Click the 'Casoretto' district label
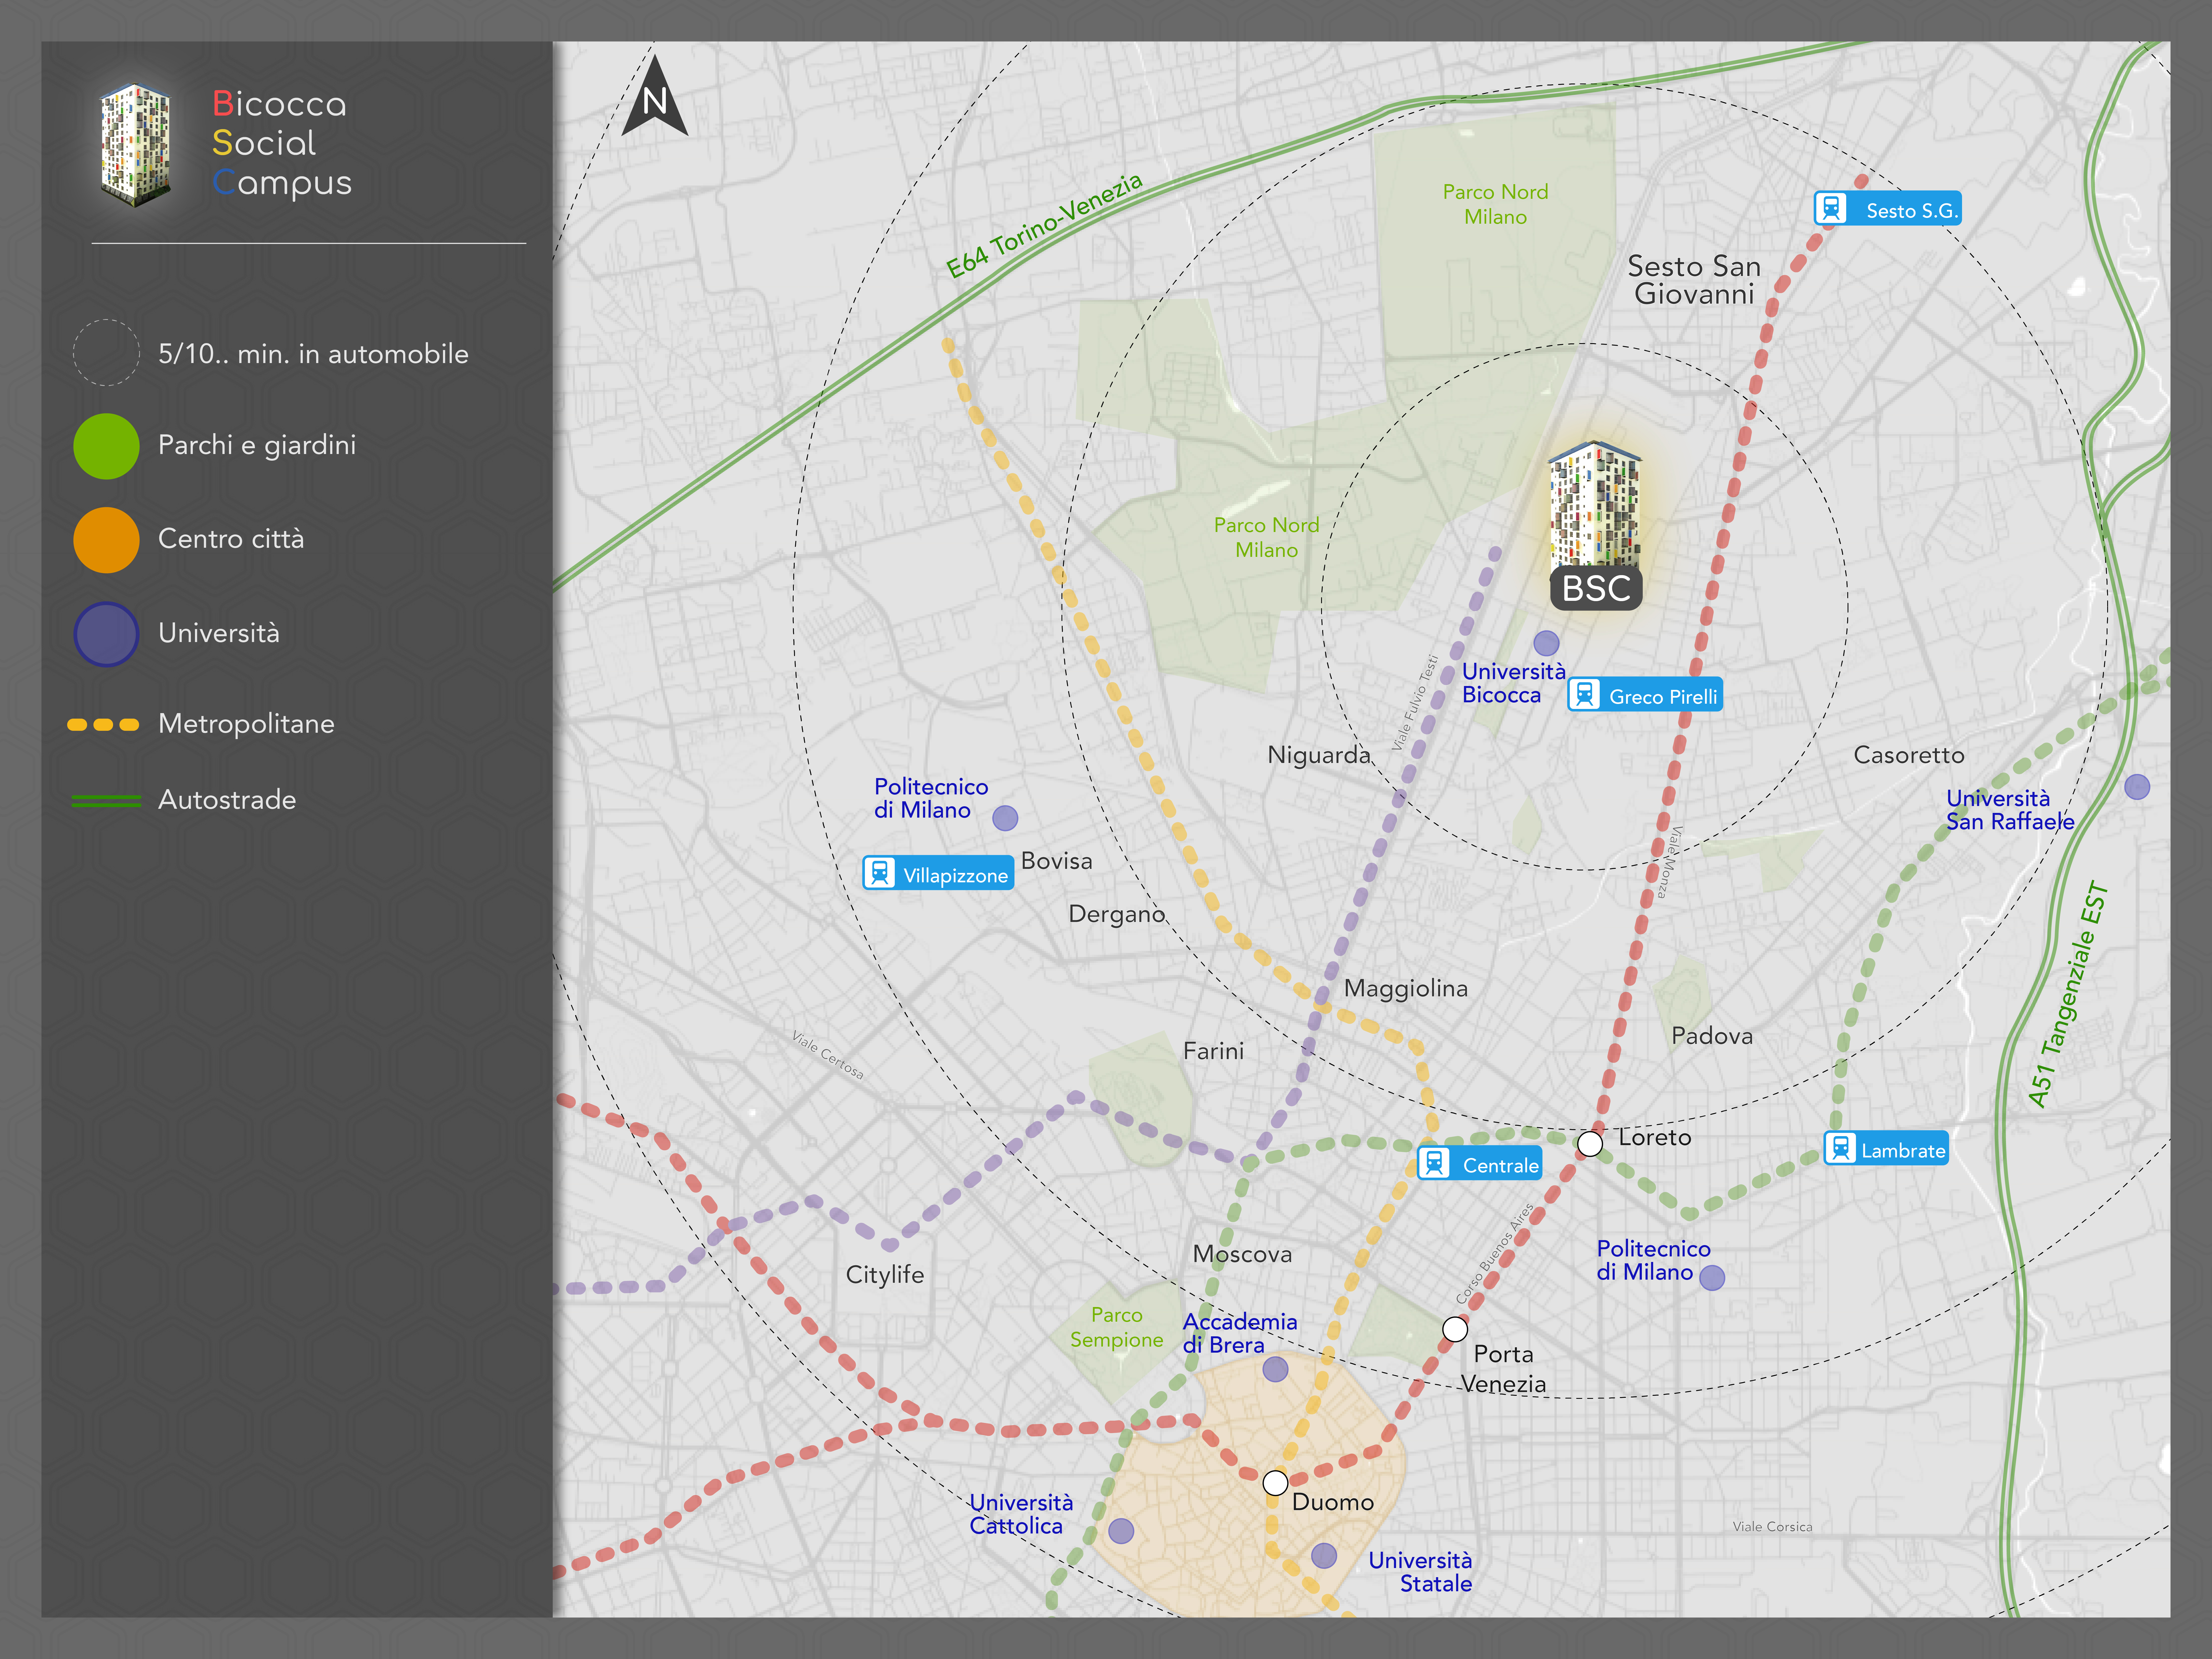 (x=1909, y=755)
